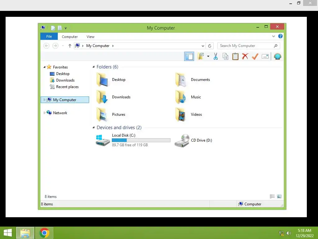Open folder options from the toolbar
Screen dimensions: 318x239
coord(201,57)
